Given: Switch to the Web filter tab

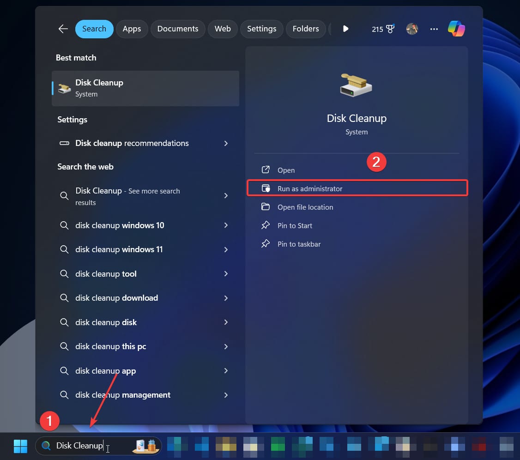Looking at the screenshot, I should pyautogui.click(x=223, y=29).
